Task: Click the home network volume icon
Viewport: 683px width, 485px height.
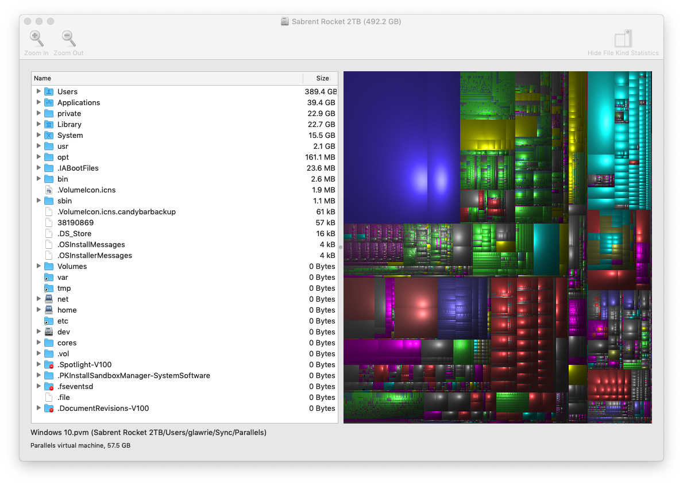Action: pyautogui.click(x=49, y=310)
